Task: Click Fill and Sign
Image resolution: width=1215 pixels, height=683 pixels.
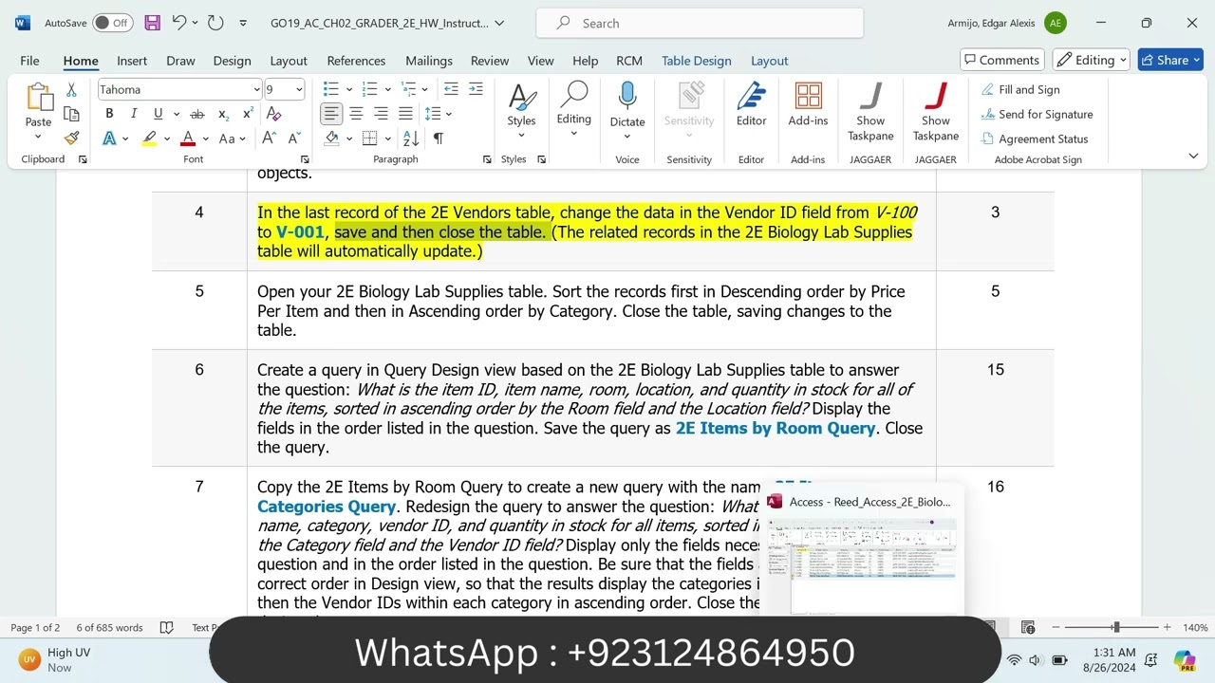Action: [1019, 89]
